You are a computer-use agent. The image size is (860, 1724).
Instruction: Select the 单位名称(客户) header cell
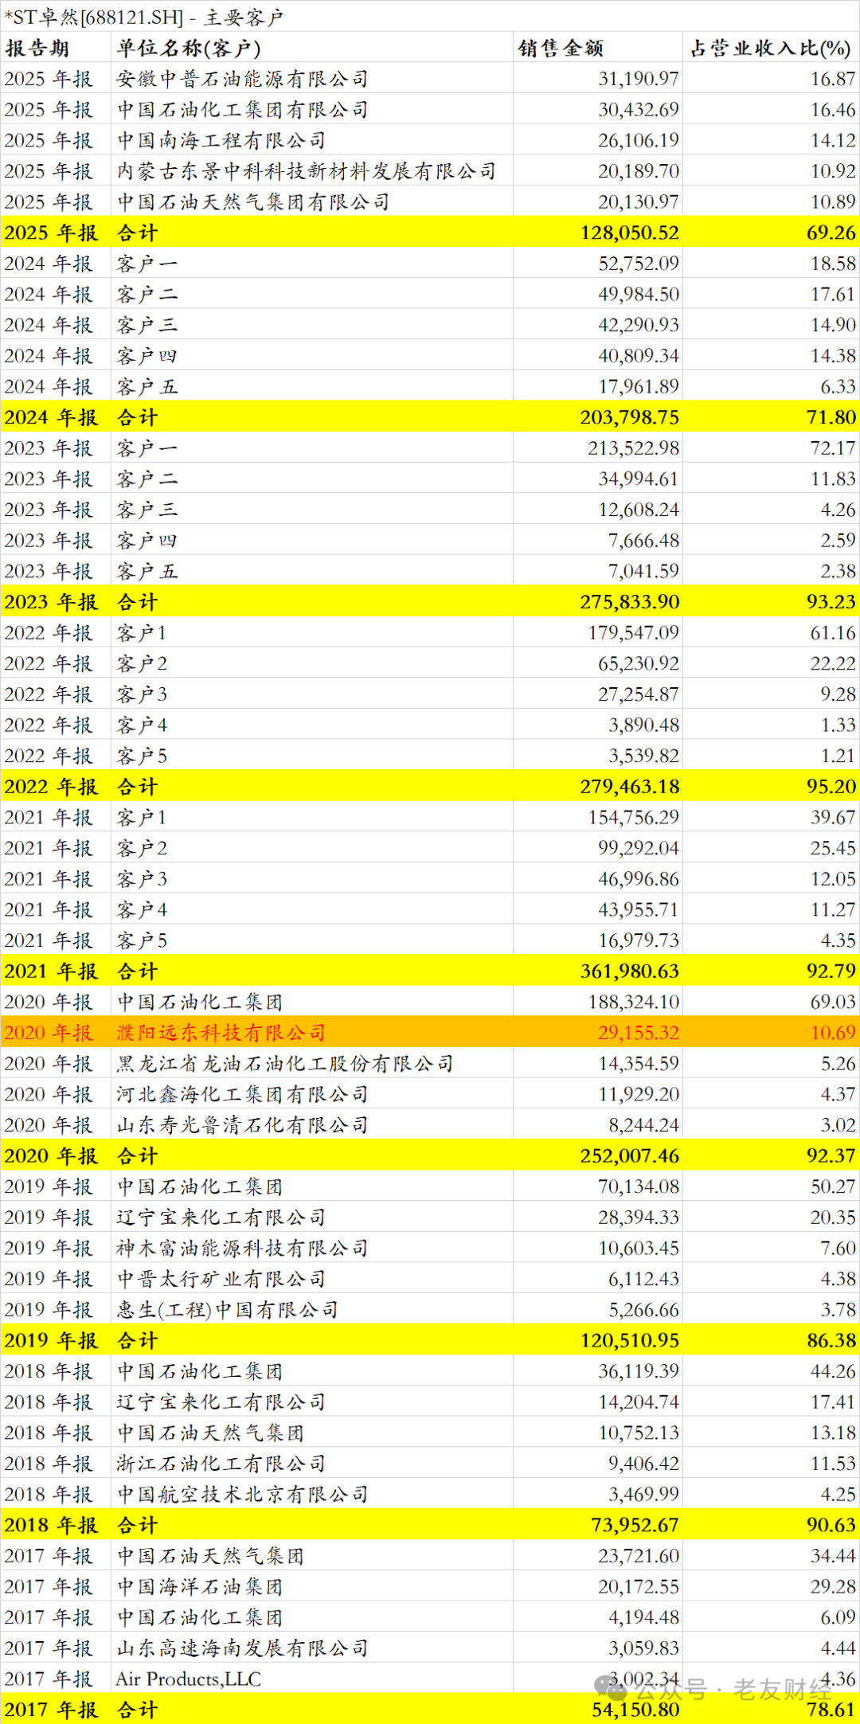(x=189, y=49)
